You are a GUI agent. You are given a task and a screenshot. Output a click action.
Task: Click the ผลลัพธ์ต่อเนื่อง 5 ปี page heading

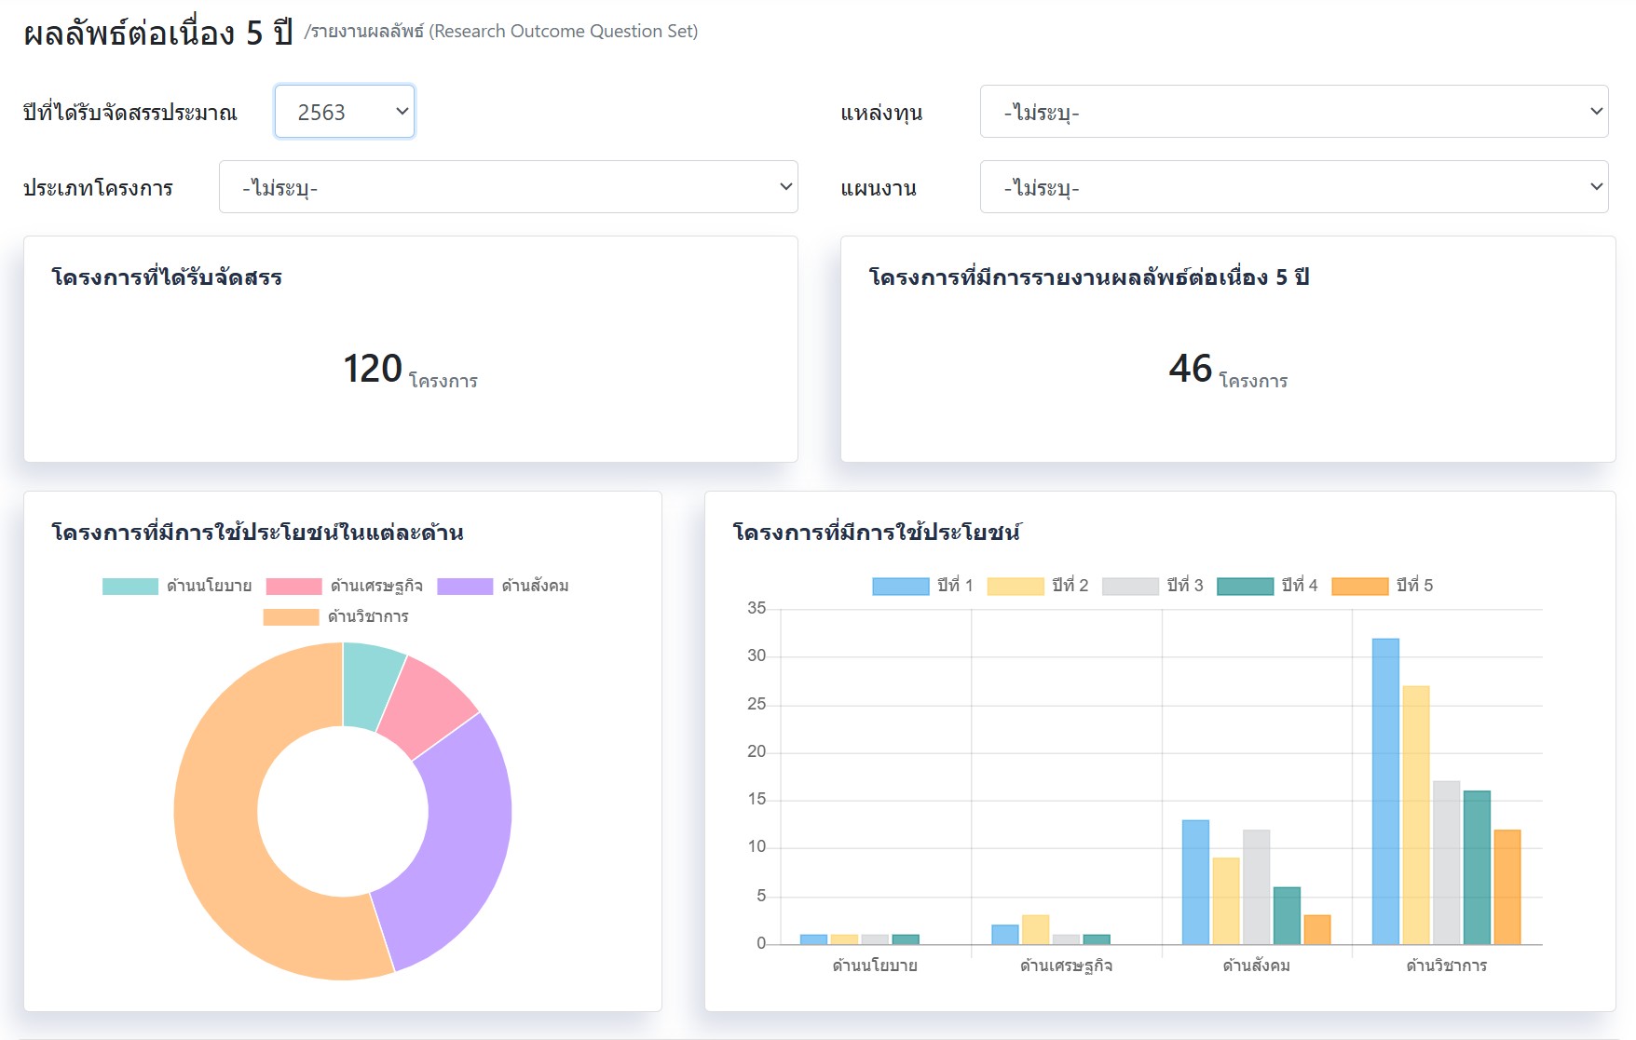[158, 34]
